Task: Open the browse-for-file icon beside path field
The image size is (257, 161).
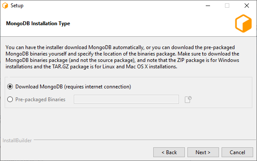Action: coord(188,100)
